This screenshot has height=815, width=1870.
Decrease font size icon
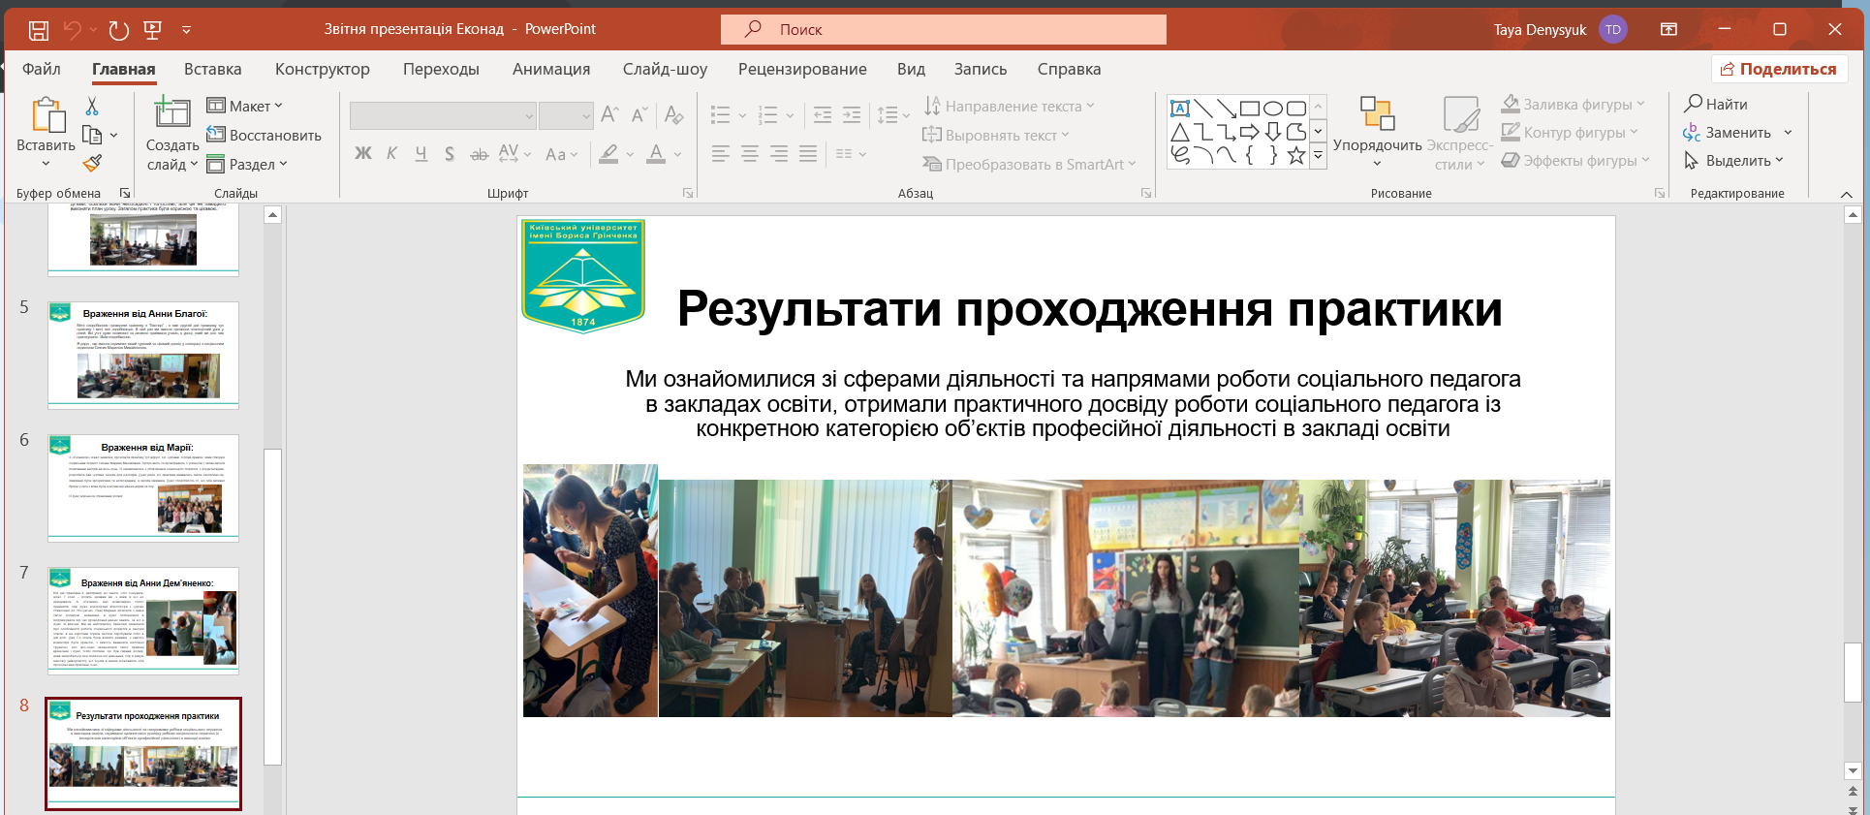[639, 114]
